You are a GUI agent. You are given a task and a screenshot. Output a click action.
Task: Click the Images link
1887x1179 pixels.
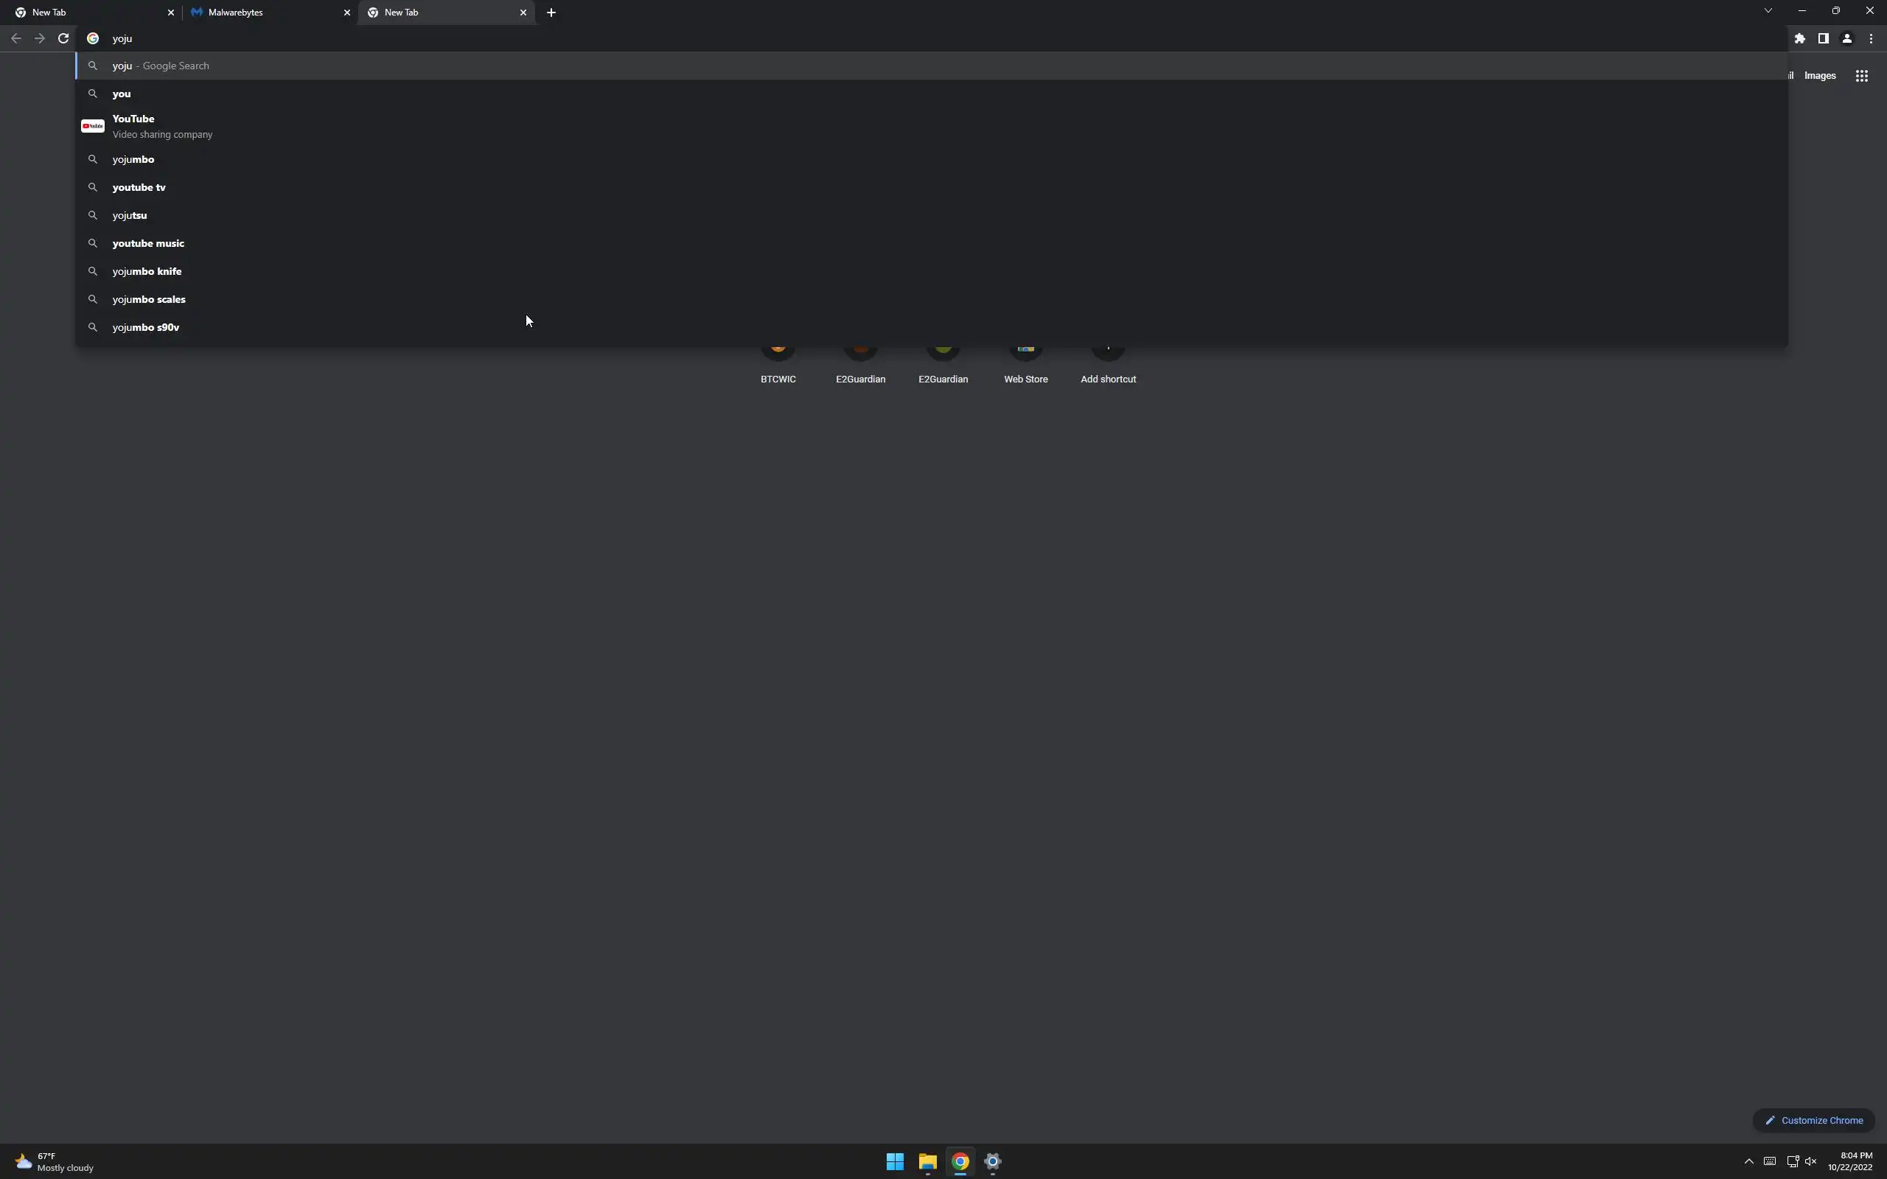1819,76
